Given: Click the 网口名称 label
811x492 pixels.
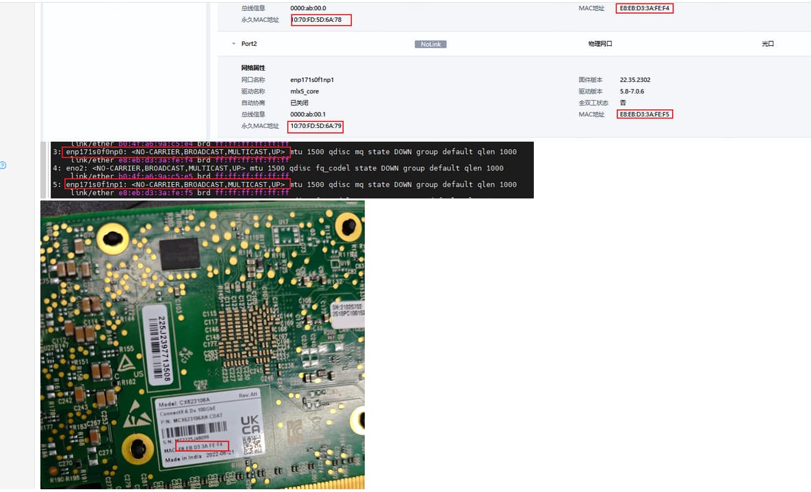Looking at the screenshot, I should [253, 79].
